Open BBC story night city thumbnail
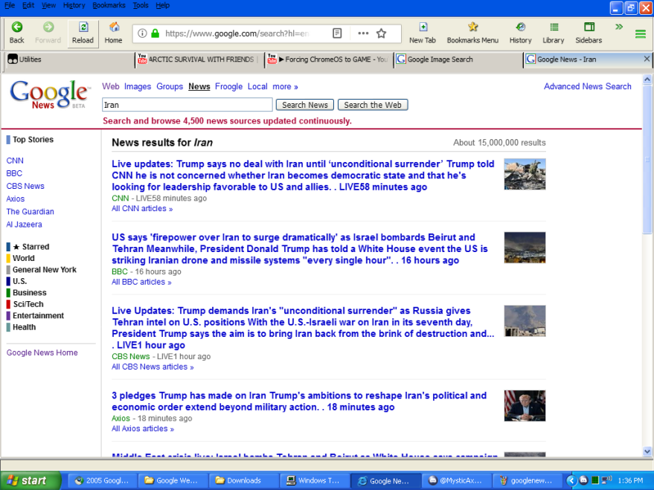The image size is (654, 490). 525,248
